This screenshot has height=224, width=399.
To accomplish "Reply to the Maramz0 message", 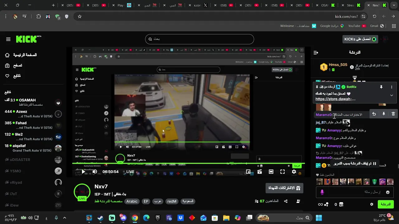I will 374,114.
